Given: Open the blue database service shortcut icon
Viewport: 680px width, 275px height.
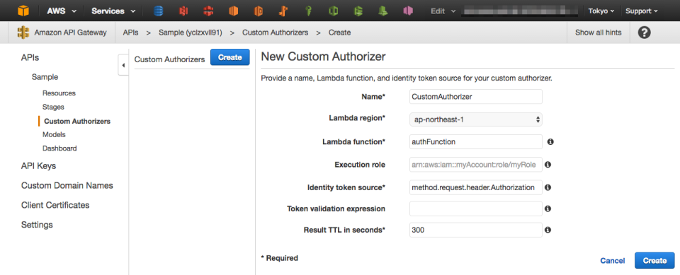Looking at the screenshot, I should point(159,11).
